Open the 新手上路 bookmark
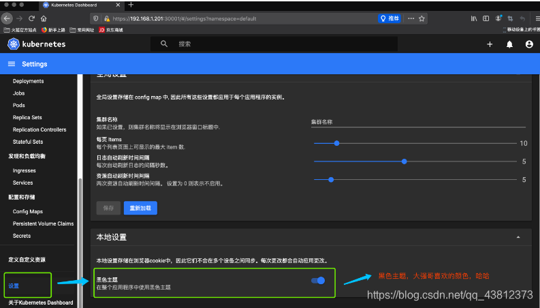540x308 pixels. coord(53,30)
